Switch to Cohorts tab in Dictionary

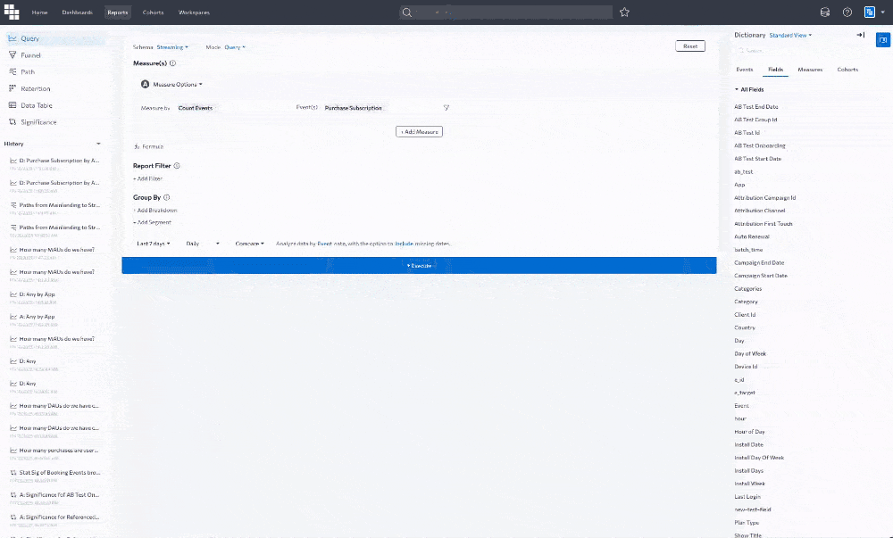(847, 70)
